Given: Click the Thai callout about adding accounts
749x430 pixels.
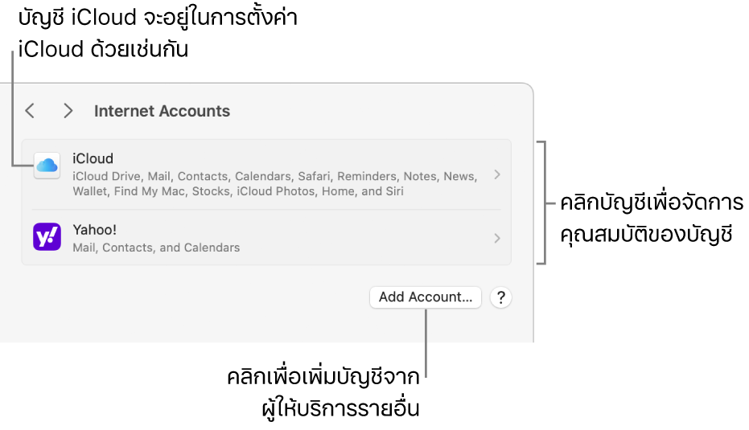Looking at the screenshot, I should coord(323,392).
